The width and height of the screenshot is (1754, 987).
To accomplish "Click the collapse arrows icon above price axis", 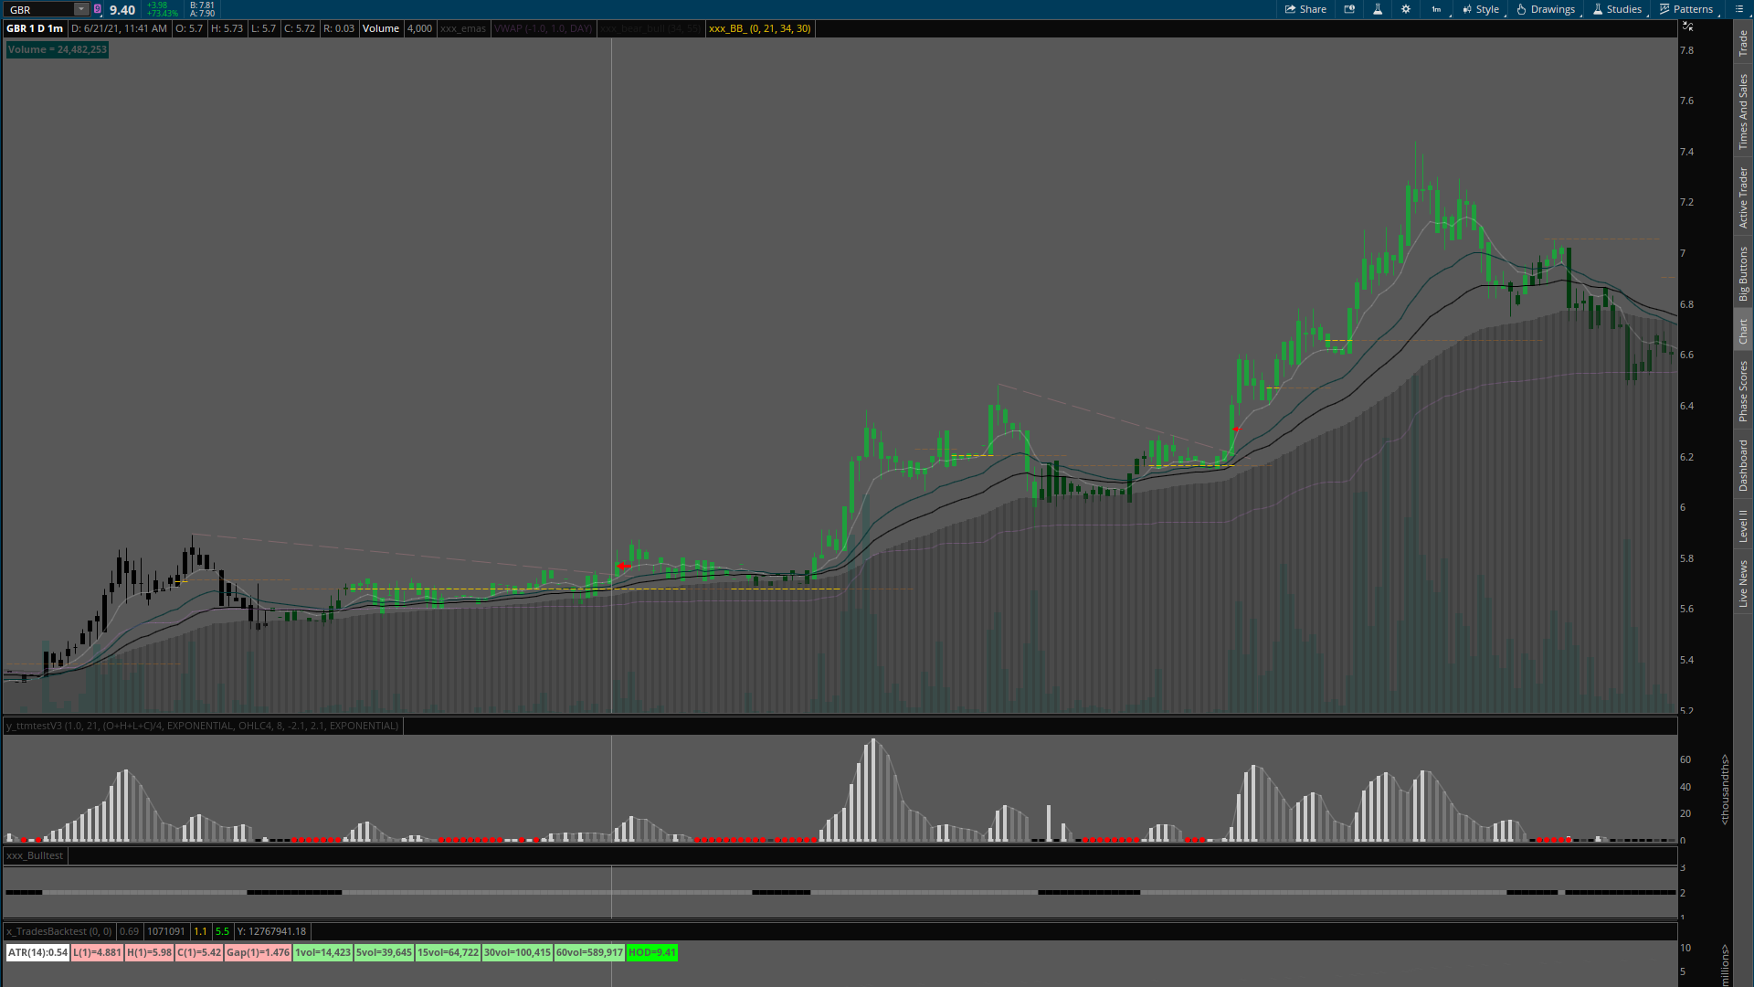I will 1687,27.
